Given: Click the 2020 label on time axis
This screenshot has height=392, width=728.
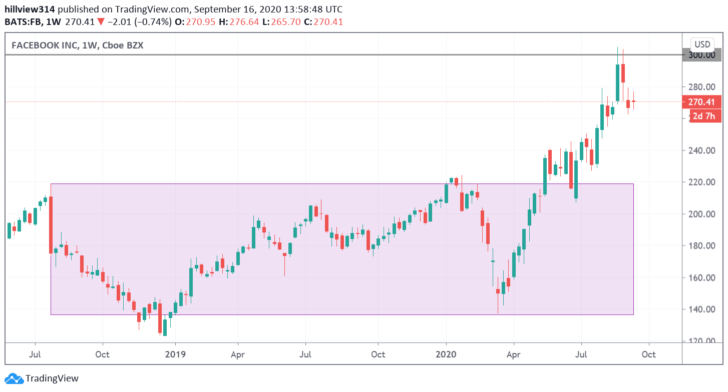Looking at the screenshot, I should (x=446, y=354).
